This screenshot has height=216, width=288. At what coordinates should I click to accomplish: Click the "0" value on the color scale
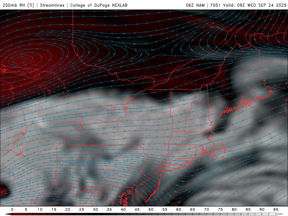pyautogui.click(x=12, y=210)
